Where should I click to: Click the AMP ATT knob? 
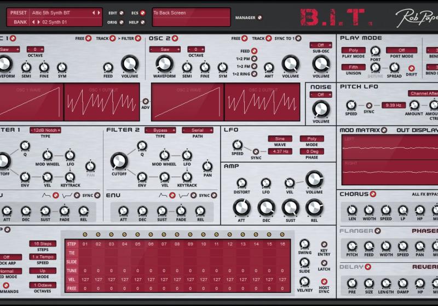(241, 208)
